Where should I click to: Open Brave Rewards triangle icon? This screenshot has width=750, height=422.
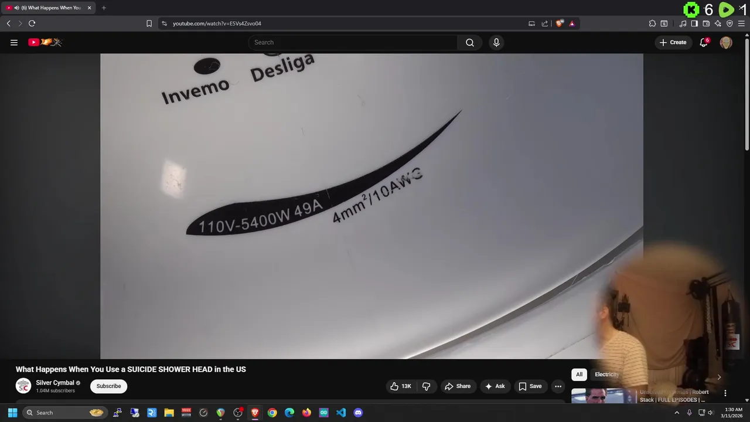click(x=572, y=23)
